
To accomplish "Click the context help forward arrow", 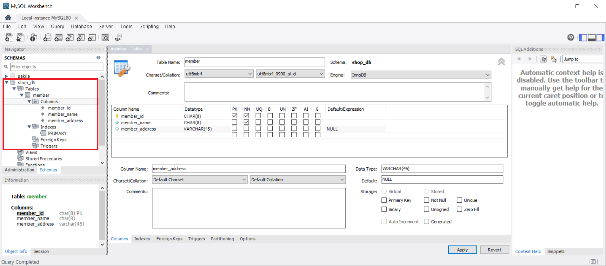I will 530,59.
